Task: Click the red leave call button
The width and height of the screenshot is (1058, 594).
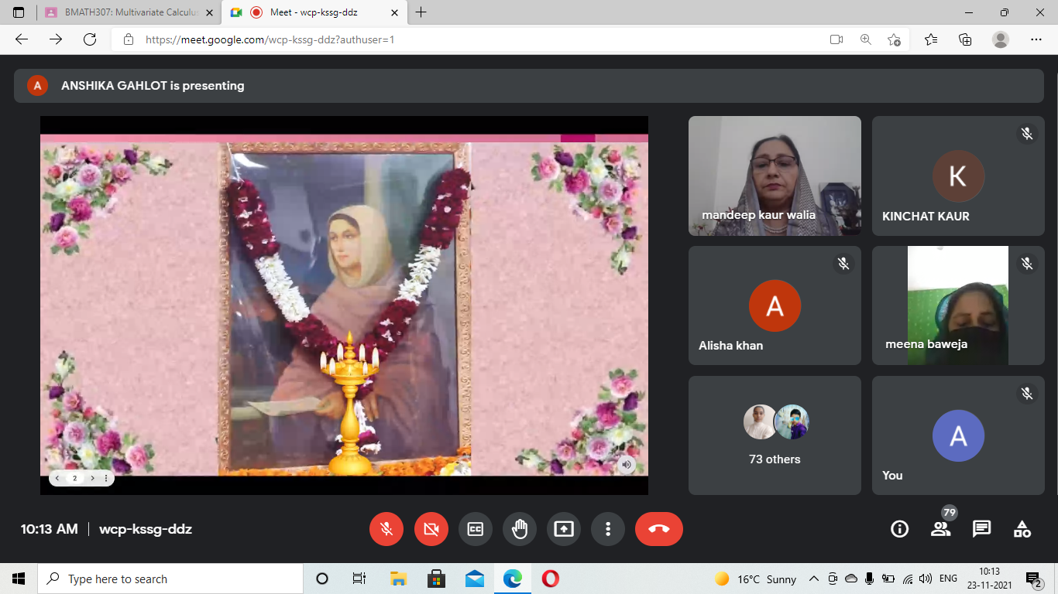Action: point(658,529)
